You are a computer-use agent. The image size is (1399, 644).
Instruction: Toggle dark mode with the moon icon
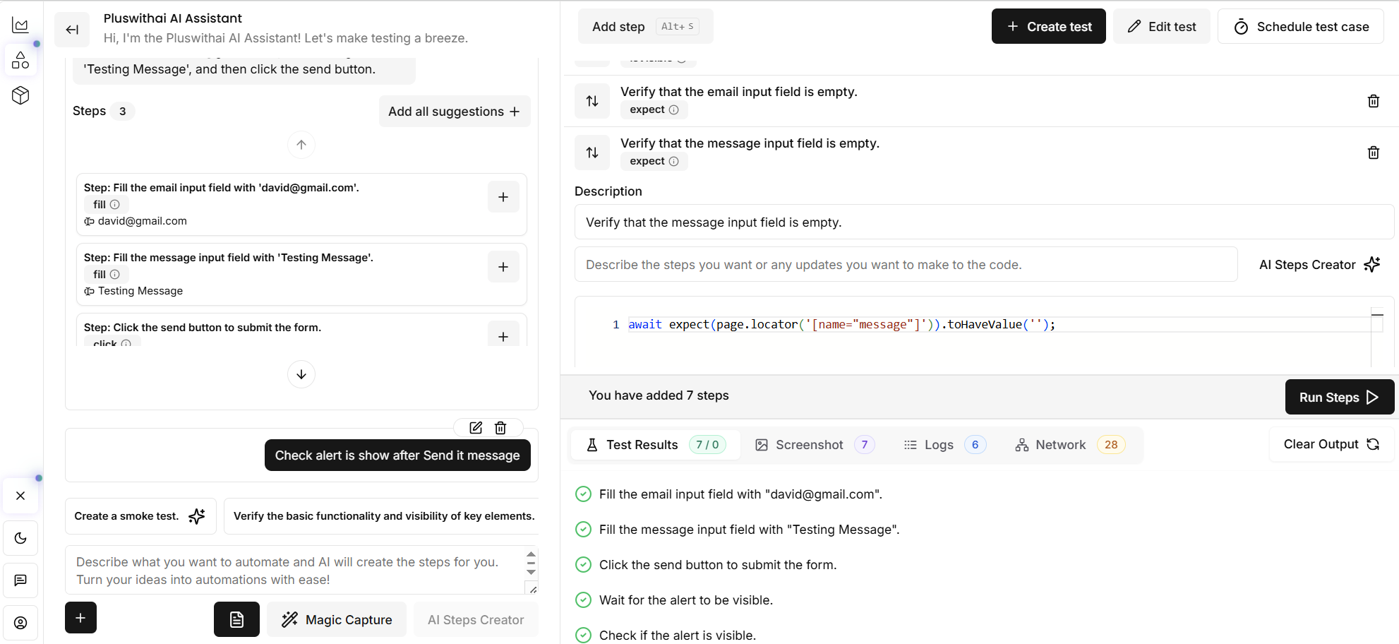click(20, 537)
